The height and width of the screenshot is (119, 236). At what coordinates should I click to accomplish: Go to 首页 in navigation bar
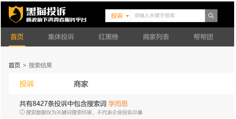pyautogui.click(x=17, y=37)
